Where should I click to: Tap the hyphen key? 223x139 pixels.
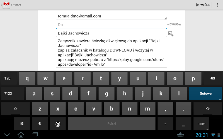(x=165, y=124)
